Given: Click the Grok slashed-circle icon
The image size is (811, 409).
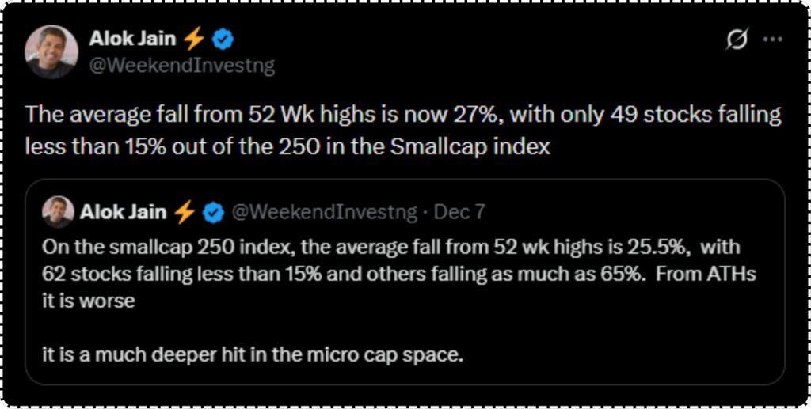Looking at the screenshot, I should (x=737, y=41).
